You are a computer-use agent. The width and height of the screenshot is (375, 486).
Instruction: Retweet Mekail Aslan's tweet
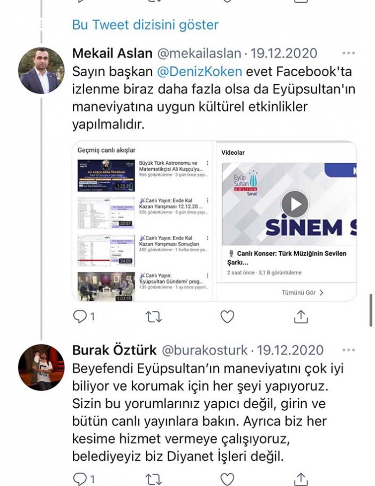tap(153, 317)
